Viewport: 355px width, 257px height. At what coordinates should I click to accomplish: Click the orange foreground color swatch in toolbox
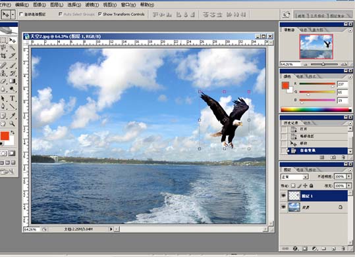[5, 136]
